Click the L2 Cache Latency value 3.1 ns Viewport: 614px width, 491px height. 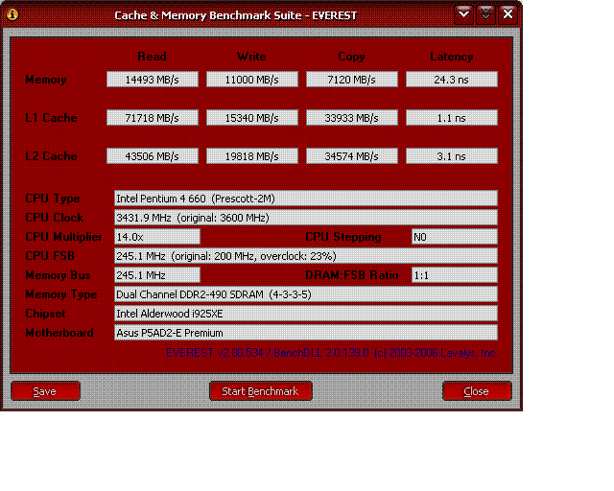click(x=452, y=156)
